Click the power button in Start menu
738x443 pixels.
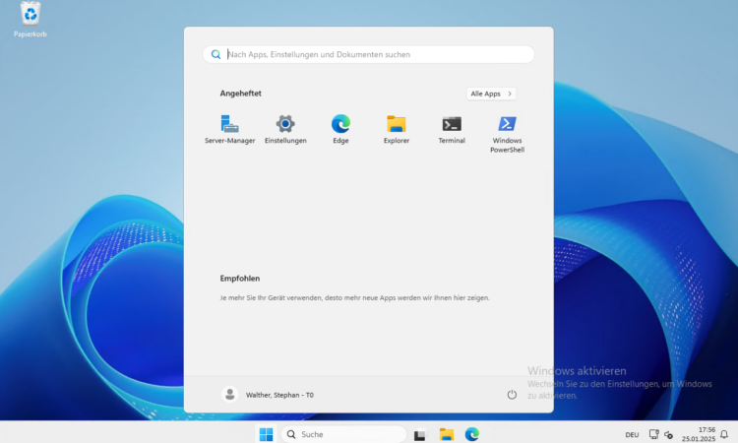pos(512,395)
